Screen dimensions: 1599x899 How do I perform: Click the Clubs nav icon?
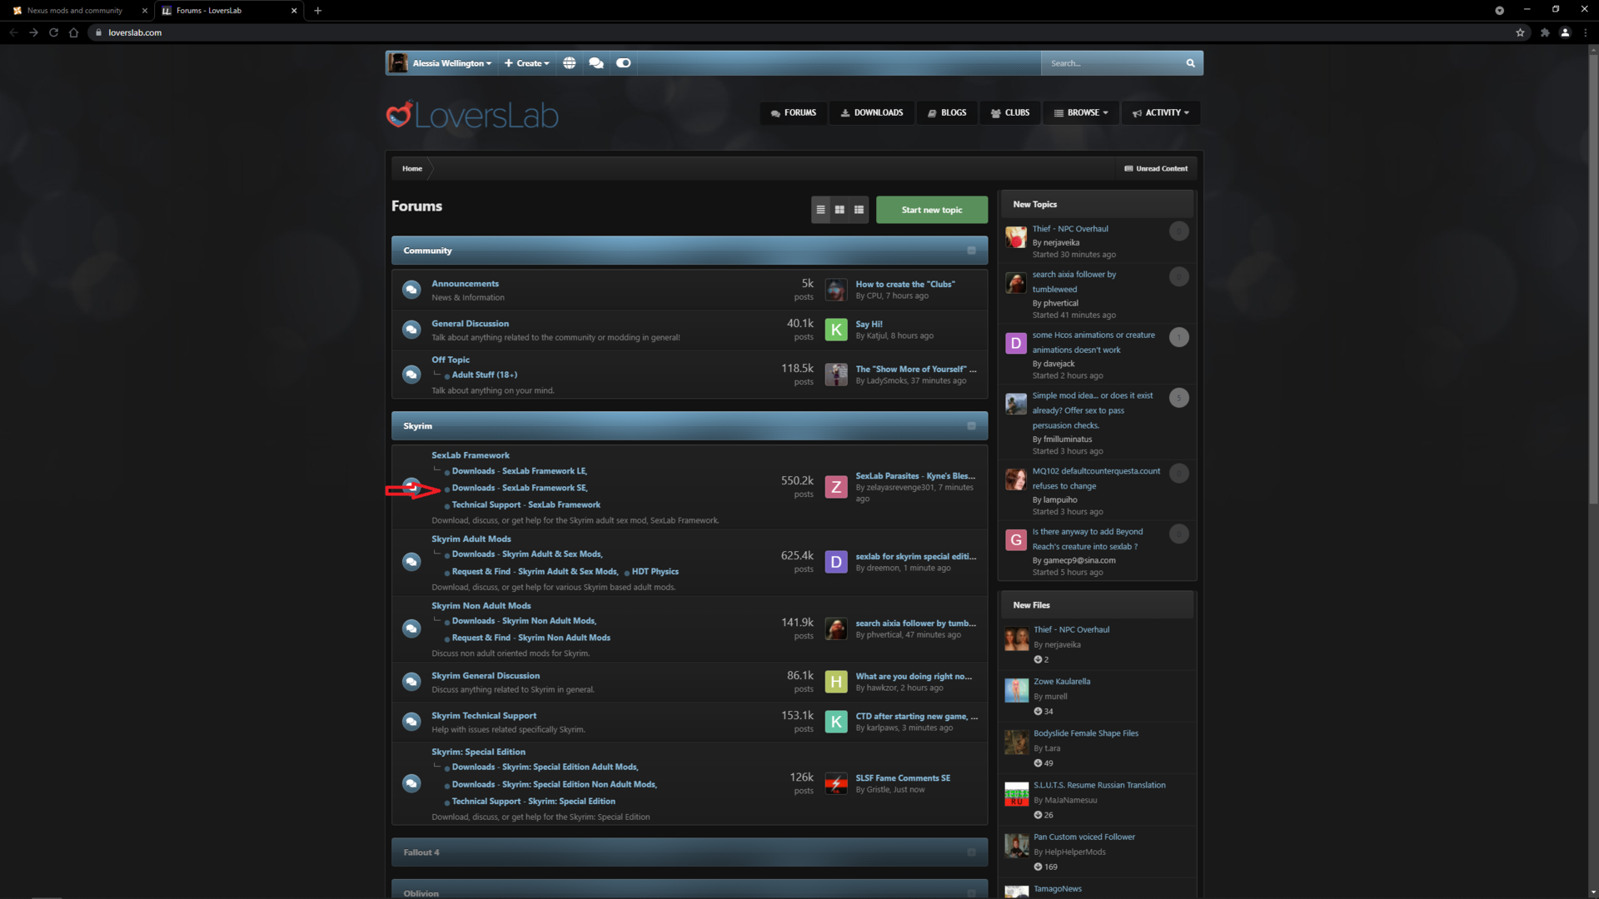click(995, 112)
